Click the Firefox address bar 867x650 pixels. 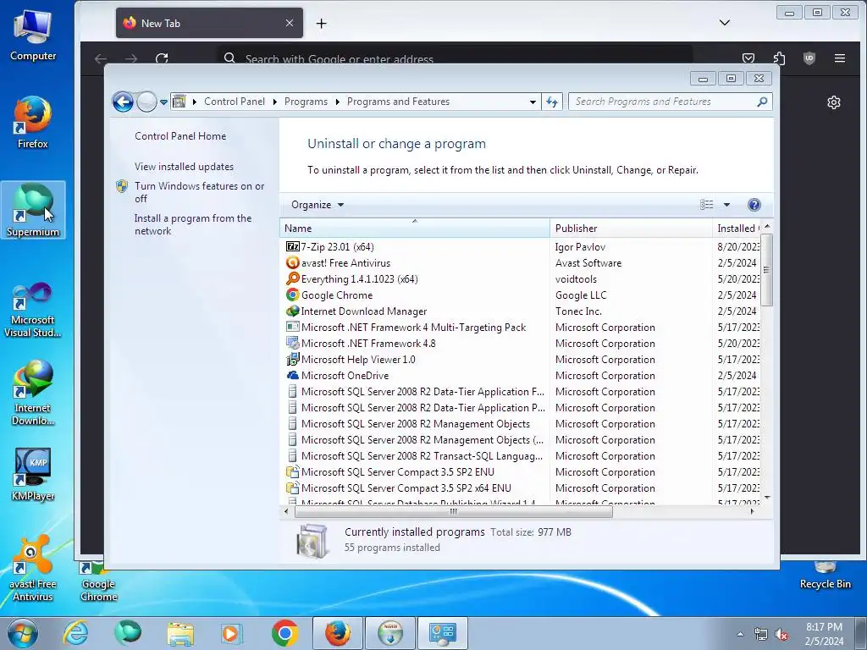454,58
